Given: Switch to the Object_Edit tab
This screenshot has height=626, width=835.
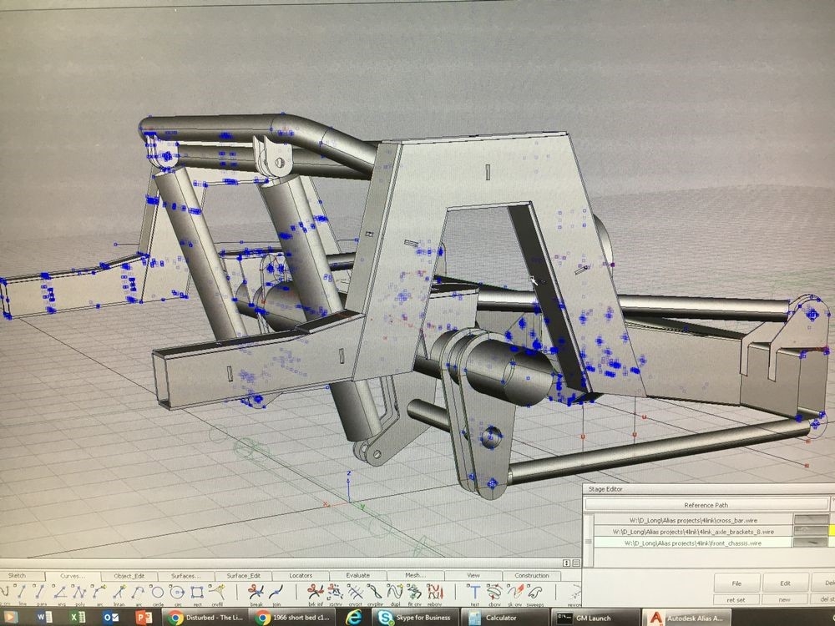Looking at the screenshot, I should click(x=129, y=575).
